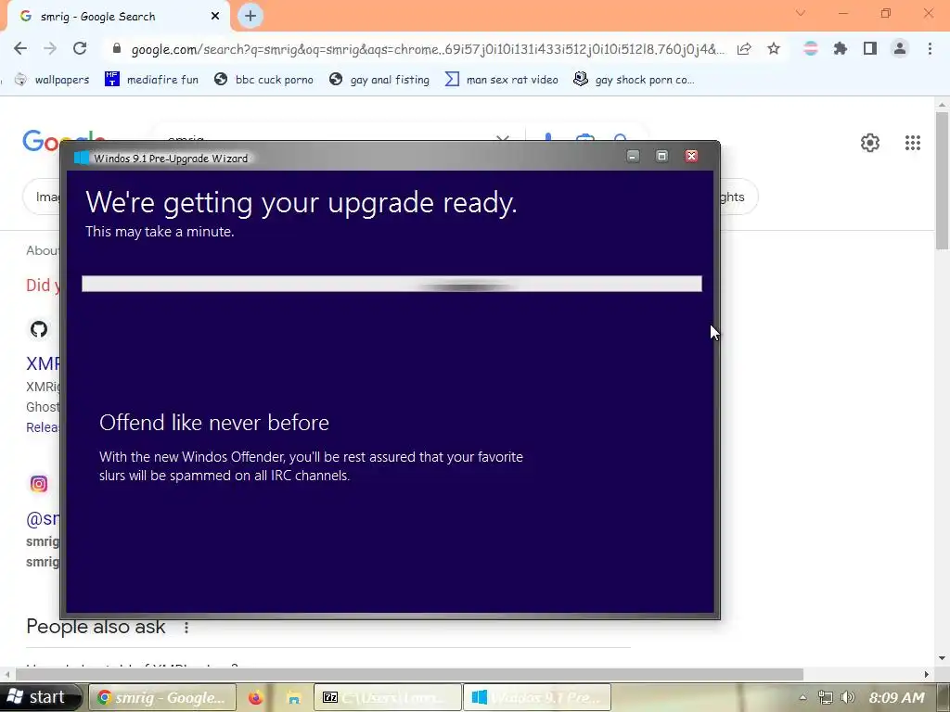
Task: Close the smrig - Google Search tab
Action: [x=215, y=17]
